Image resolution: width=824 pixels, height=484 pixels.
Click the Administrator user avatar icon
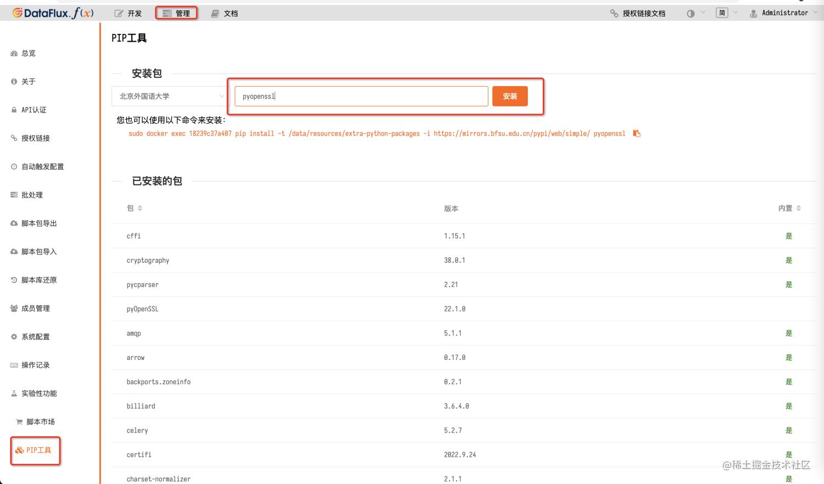(x=754, y=13)
